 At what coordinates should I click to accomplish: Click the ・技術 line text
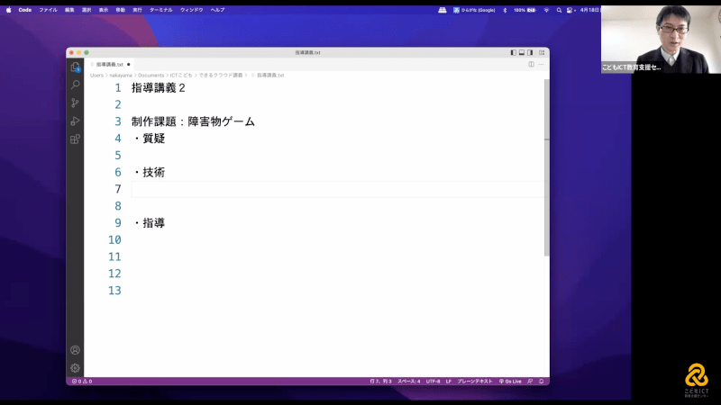point(149,172)
